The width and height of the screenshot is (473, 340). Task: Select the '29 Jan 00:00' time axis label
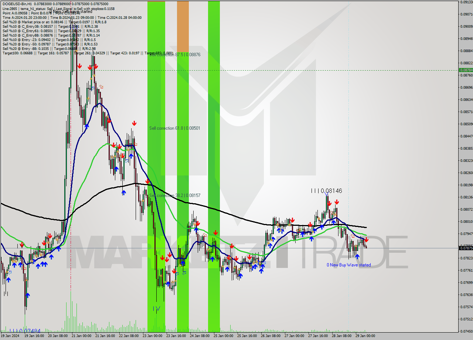click(x=365, y=336)
